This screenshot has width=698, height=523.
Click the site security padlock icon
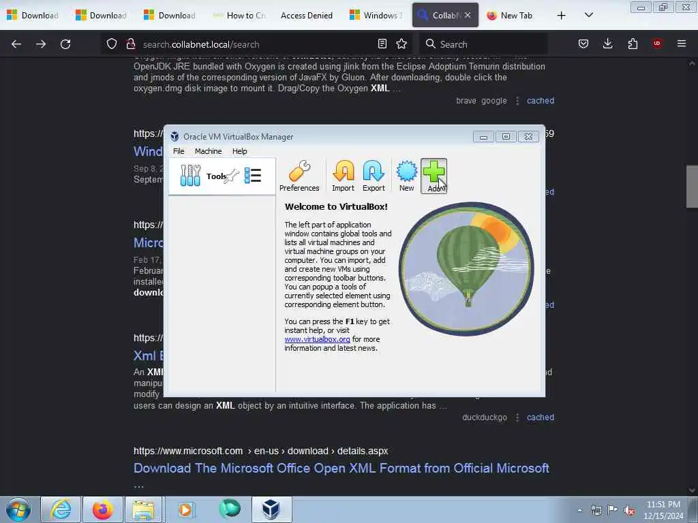click(x=130, y=44)
